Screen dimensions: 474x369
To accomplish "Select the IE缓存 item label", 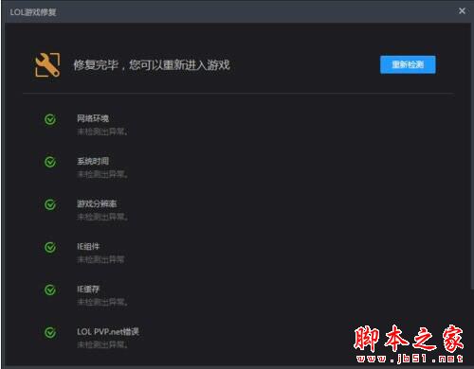I will point(88,289).
